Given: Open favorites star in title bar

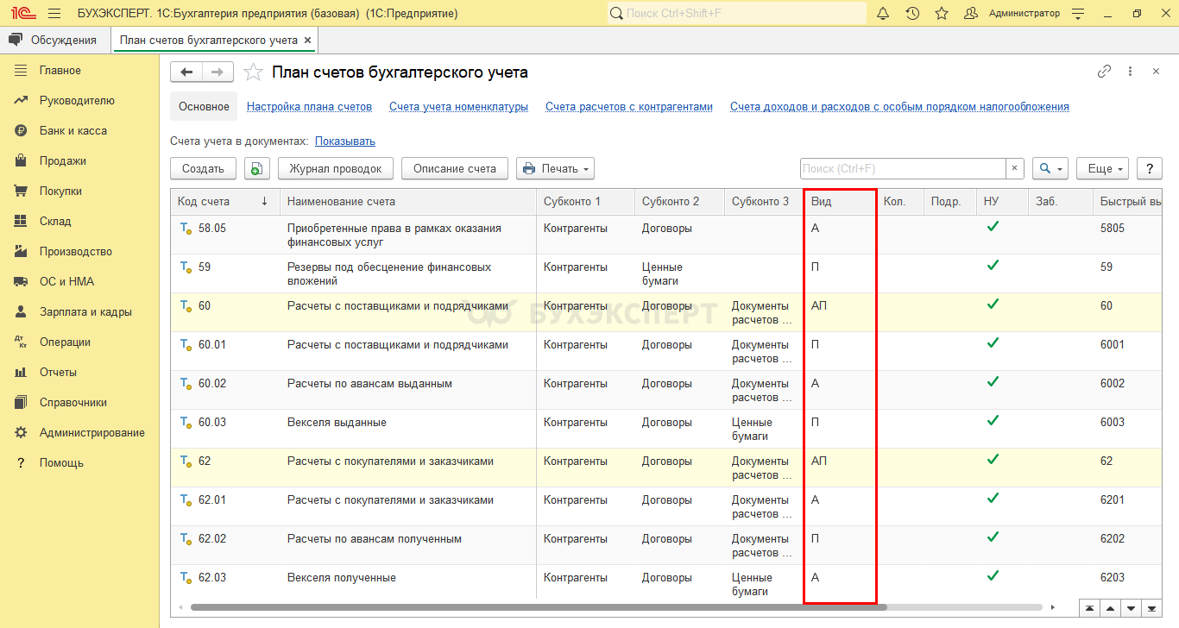Looking at the screenshot, I should coord(942,13).
